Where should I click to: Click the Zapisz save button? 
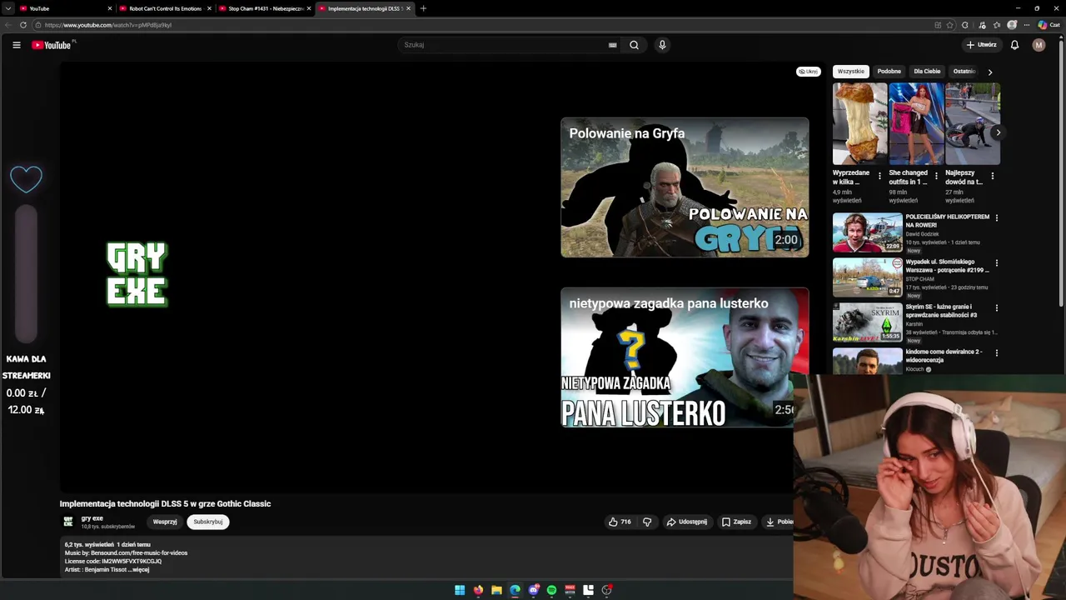pos(736,522)
